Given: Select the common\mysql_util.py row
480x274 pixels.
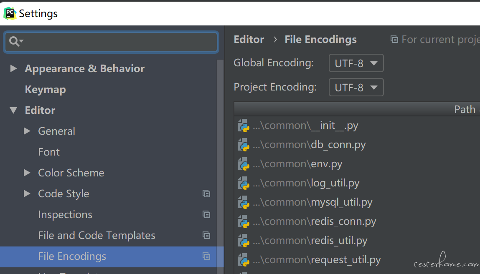Looking at the screenshot, I should pos(357,203).
